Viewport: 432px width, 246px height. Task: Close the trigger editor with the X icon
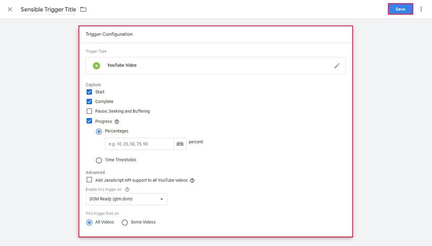point(10,9)
